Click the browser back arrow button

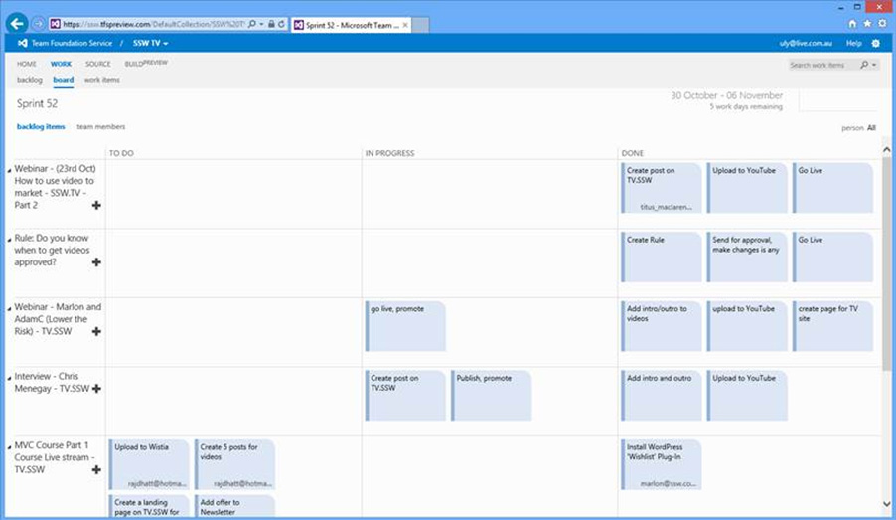[x=17, y=22]
